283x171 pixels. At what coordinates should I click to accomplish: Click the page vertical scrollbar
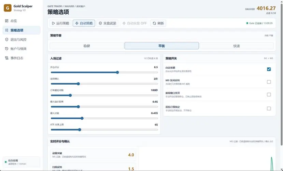click(282, 75)
